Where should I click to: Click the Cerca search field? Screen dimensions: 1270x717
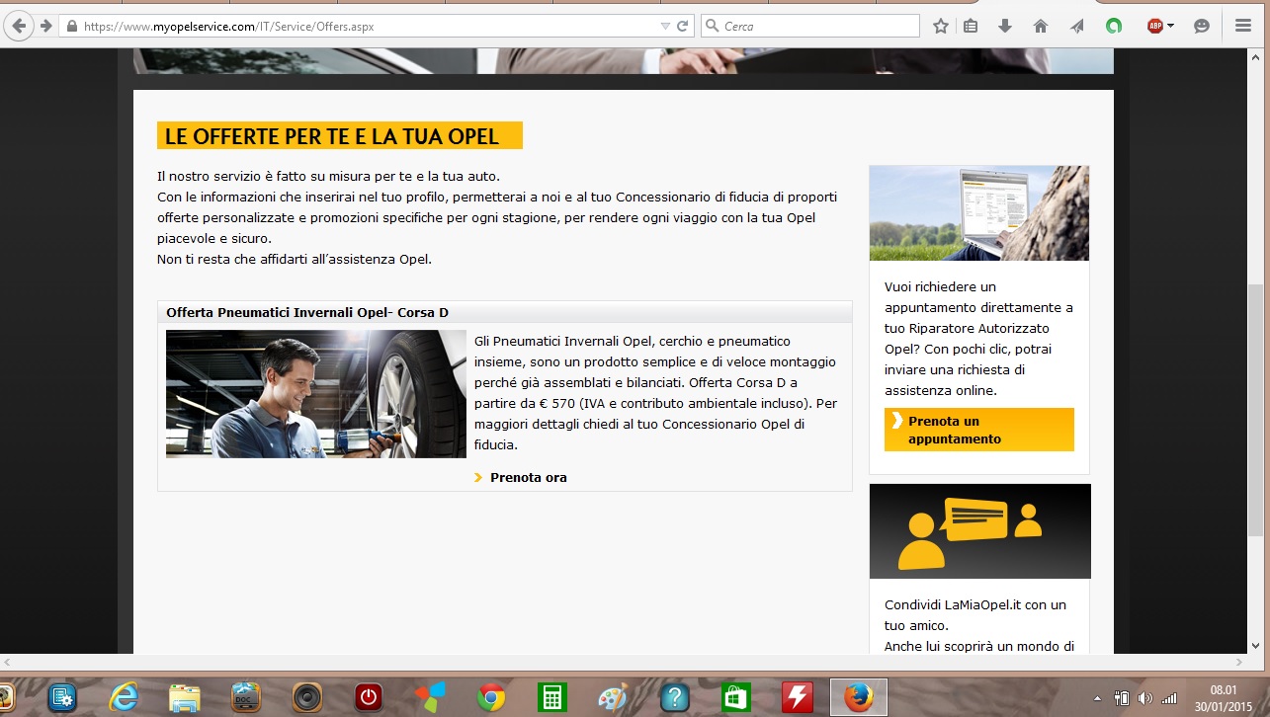[x=815, y=27]
